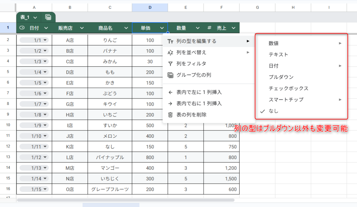Click the グループ化の列 grouping icon
This screenshot has width=357, height=207.
(170, 75)
